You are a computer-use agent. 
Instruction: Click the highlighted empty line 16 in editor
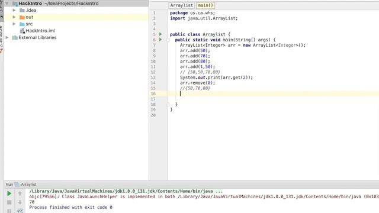[274, 93]
